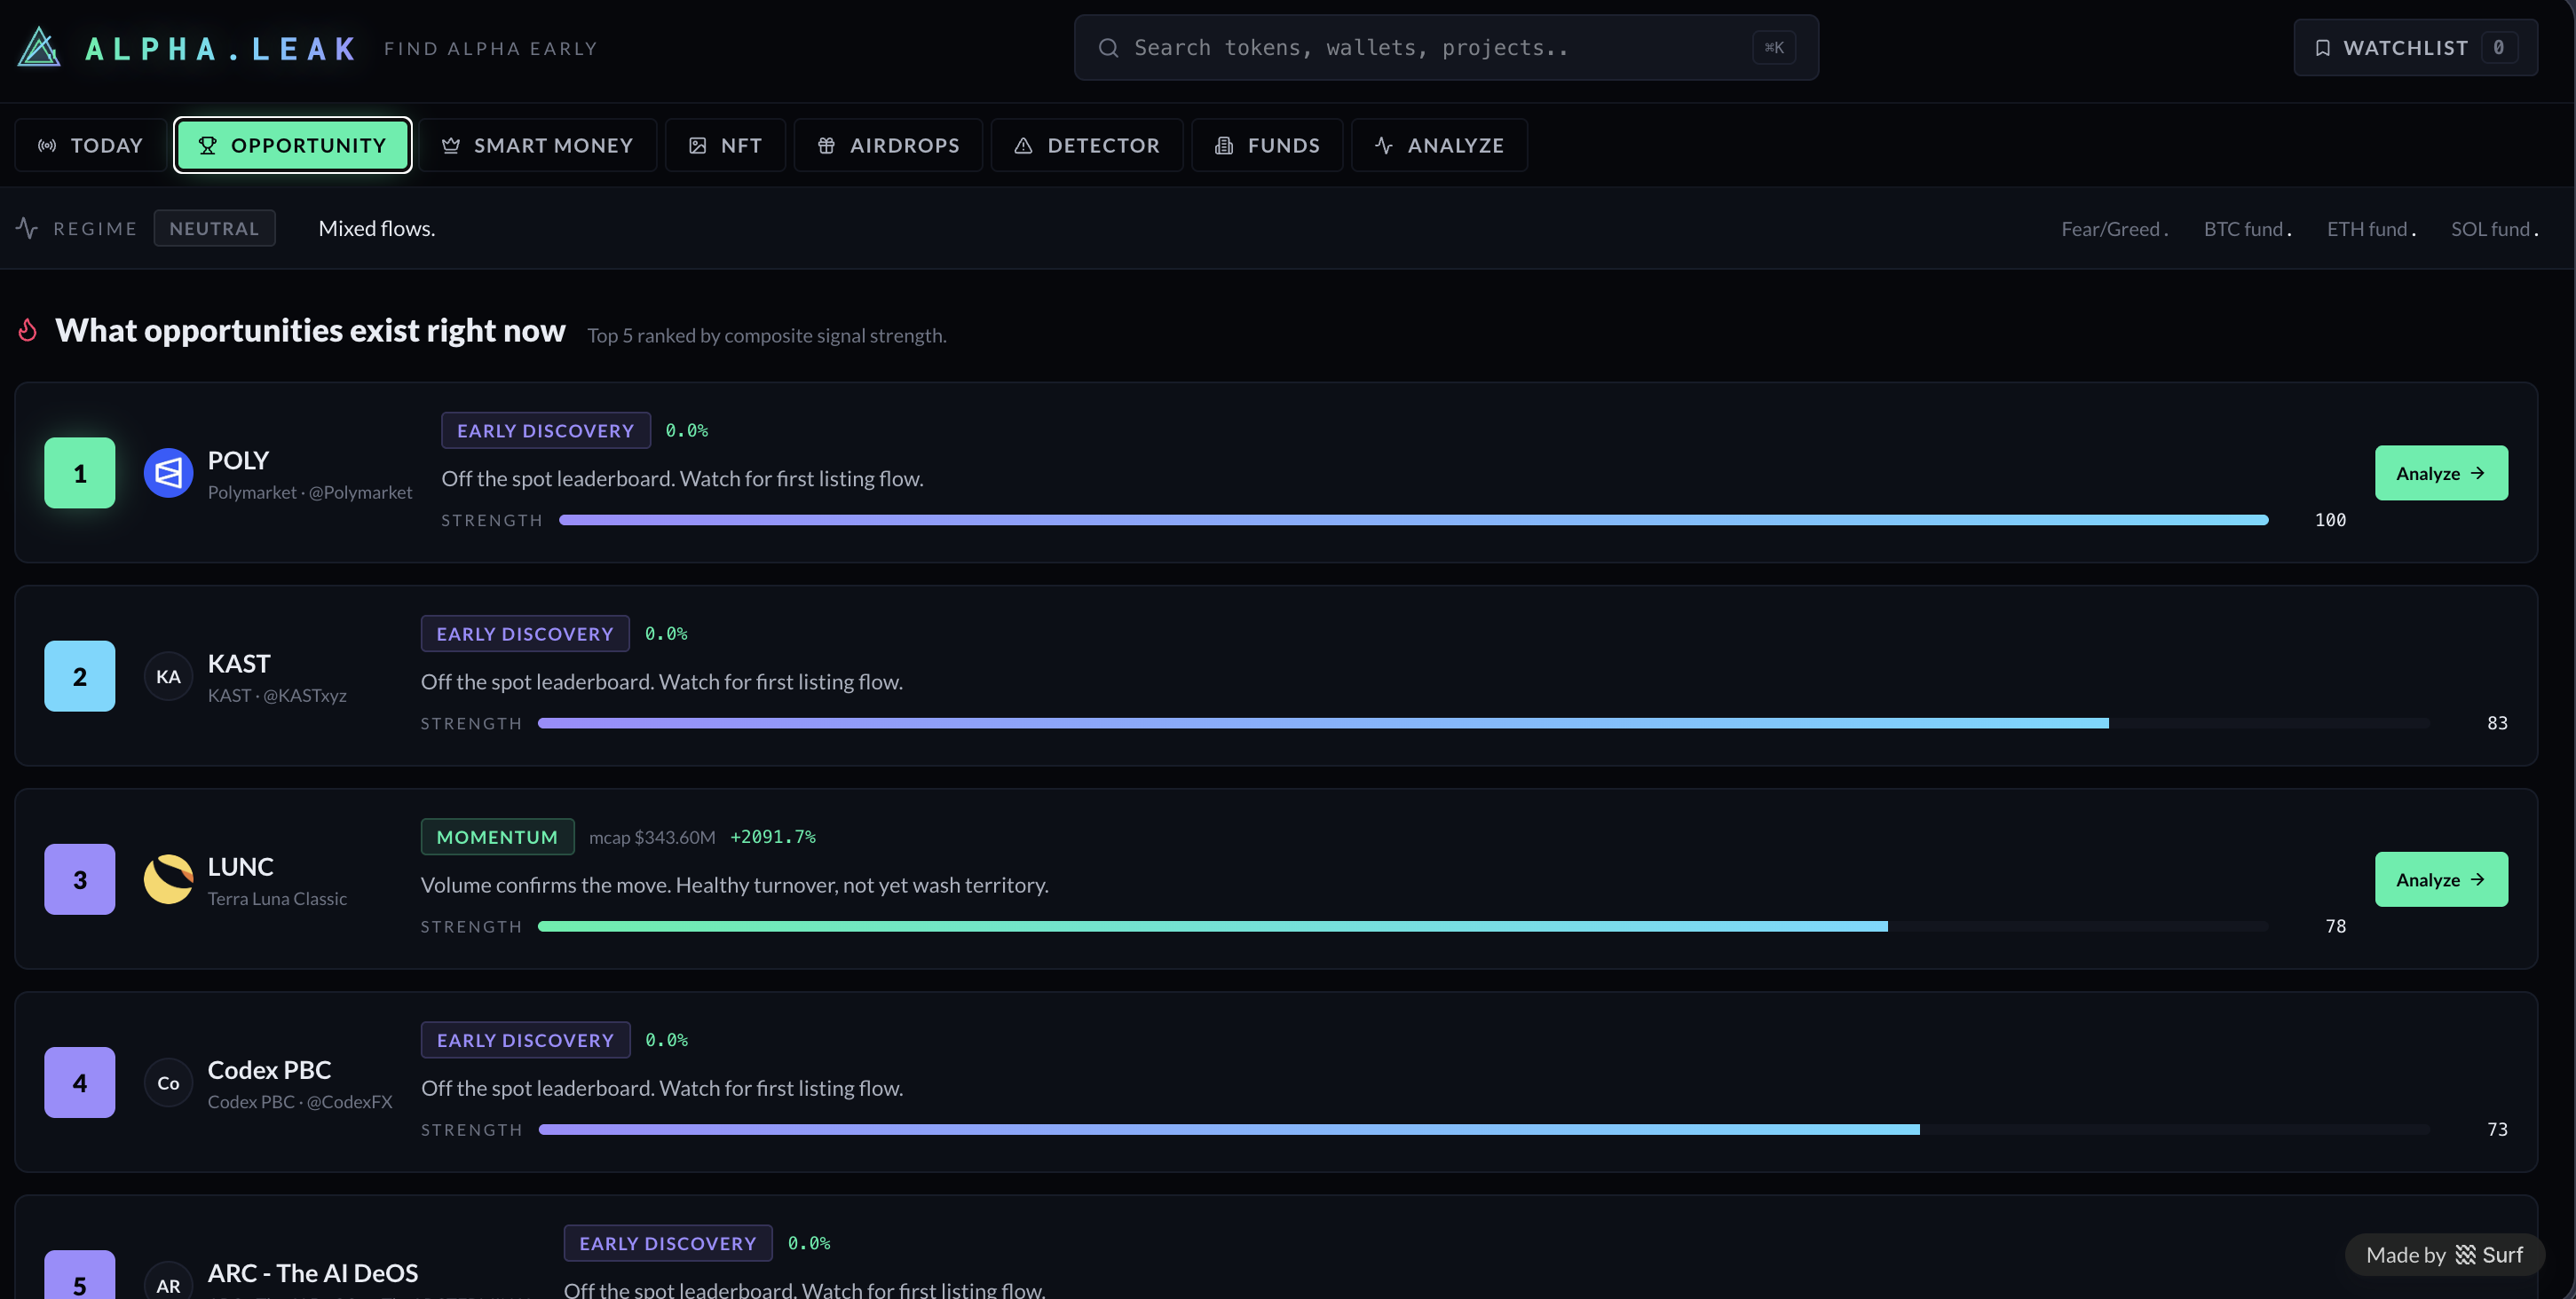Switch to the Smart Money tab
This screenshot has width=2576, height=1299.
538,146
